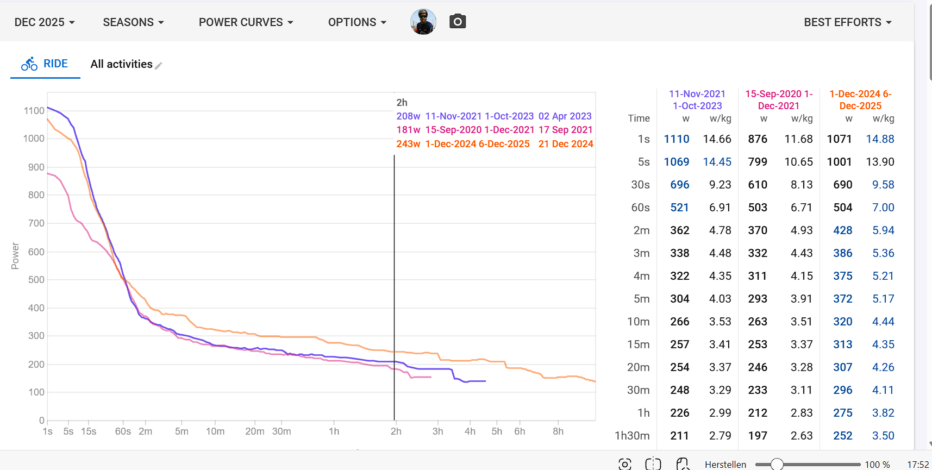The image size is (932, 470).
Task: Click the pencil edit icon beside All activities
Action: tap(159, 66)
